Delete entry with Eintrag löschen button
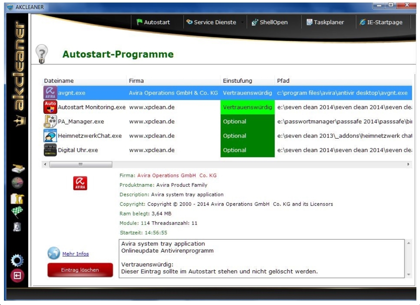The height and width of the screenshot is (305, 420). click(x=80, y=270)
